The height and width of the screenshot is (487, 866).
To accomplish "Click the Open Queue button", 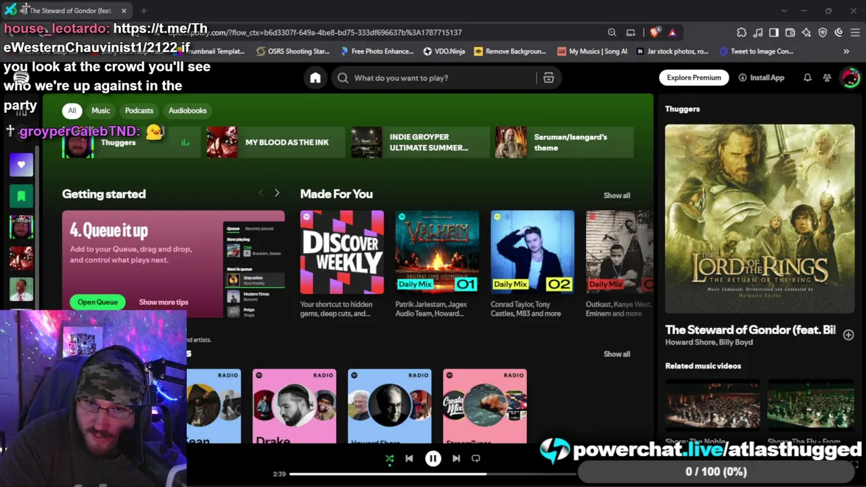I will pos(97,302).
